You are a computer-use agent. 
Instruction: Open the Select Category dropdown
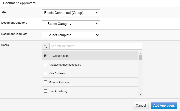point(71,24)
